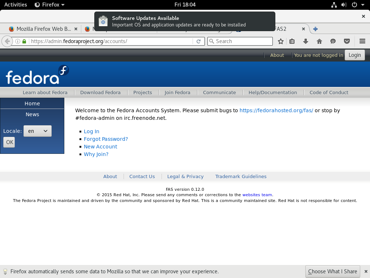
Task: Select News in the sidebar
Action: pyautogui.click(x=32, y=114)
